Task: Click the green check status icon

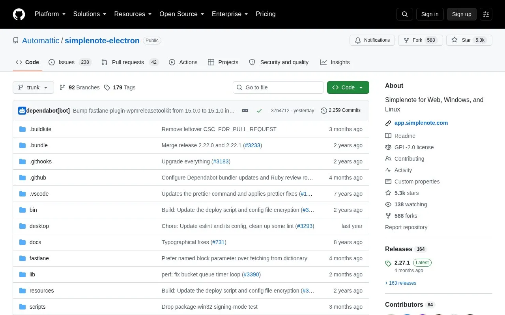Action: (259, 111)
